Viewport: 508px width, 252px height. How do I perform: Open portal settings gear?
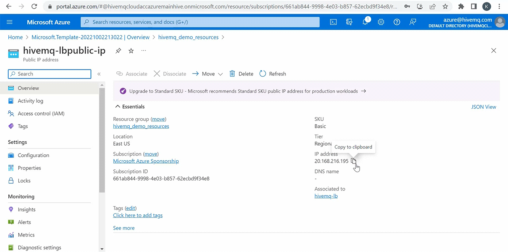click(381, 22)
